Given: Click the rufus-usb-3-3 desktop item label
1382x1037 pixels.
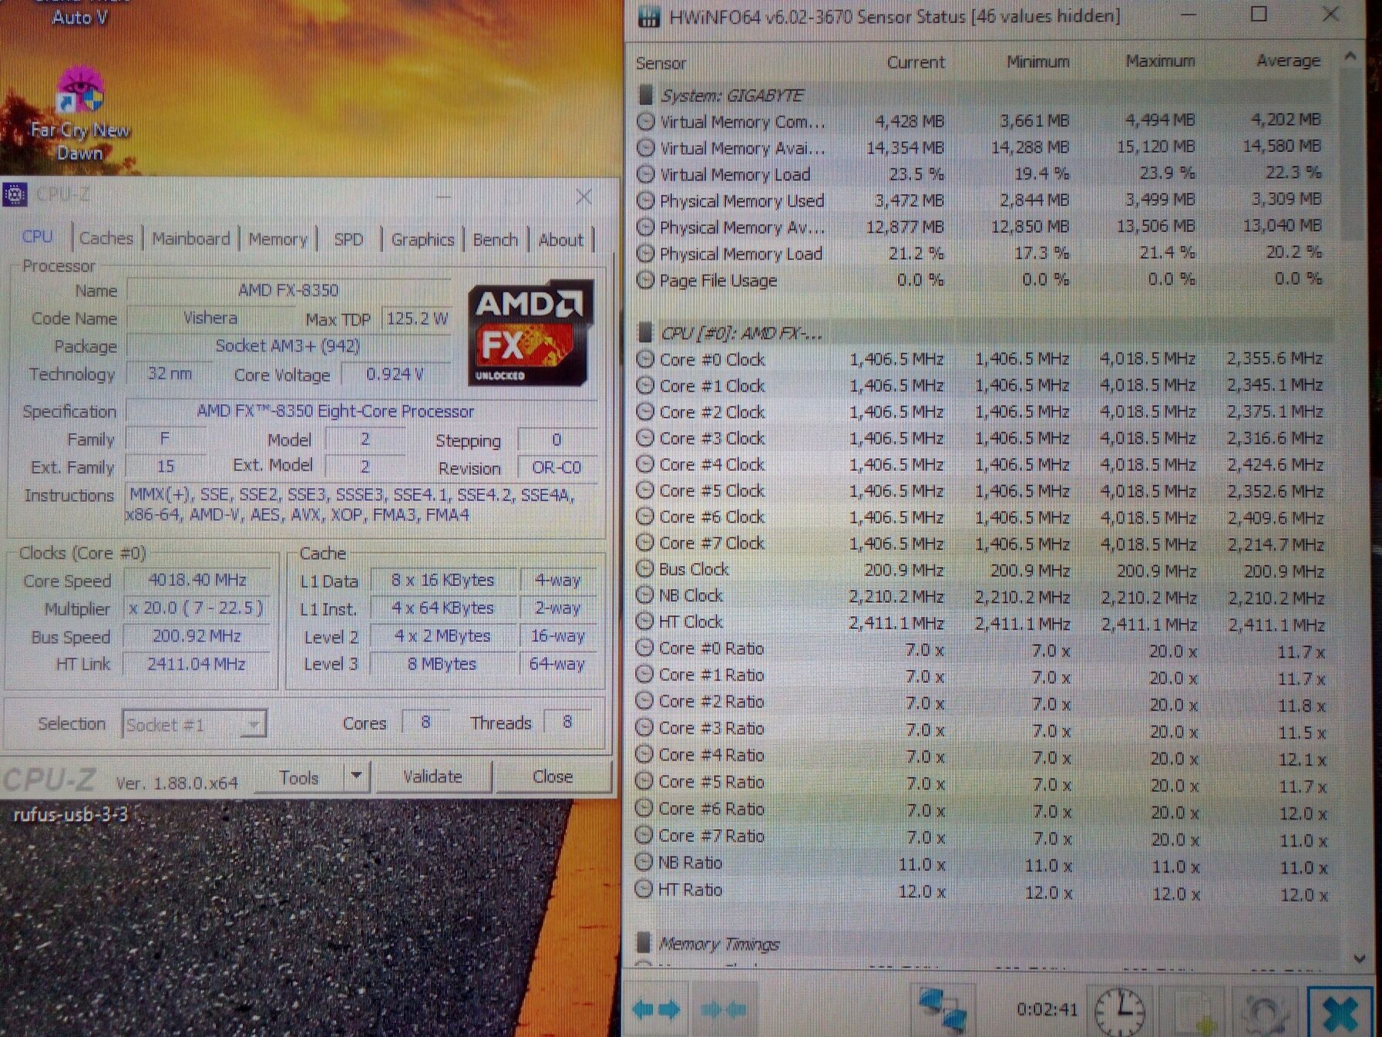Looking at the screenshot, I should click(x=70, y=814).
